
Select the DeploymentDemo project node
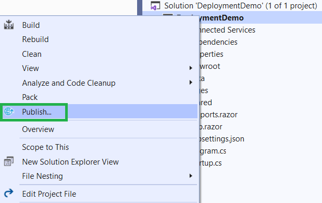221,18
